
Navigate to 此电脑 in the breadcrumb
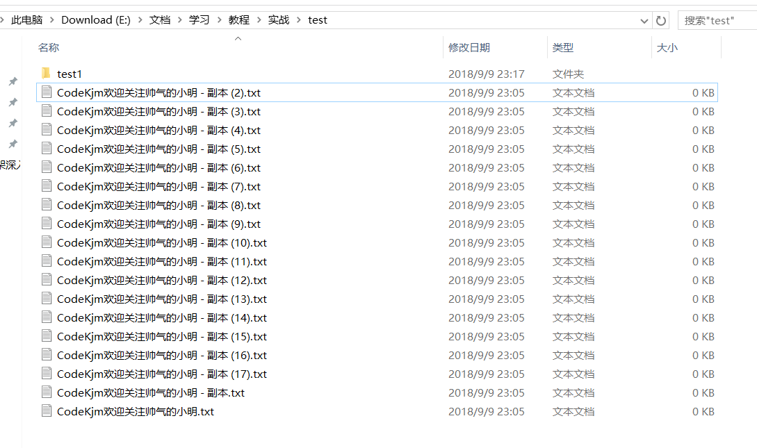click(27, 19)
